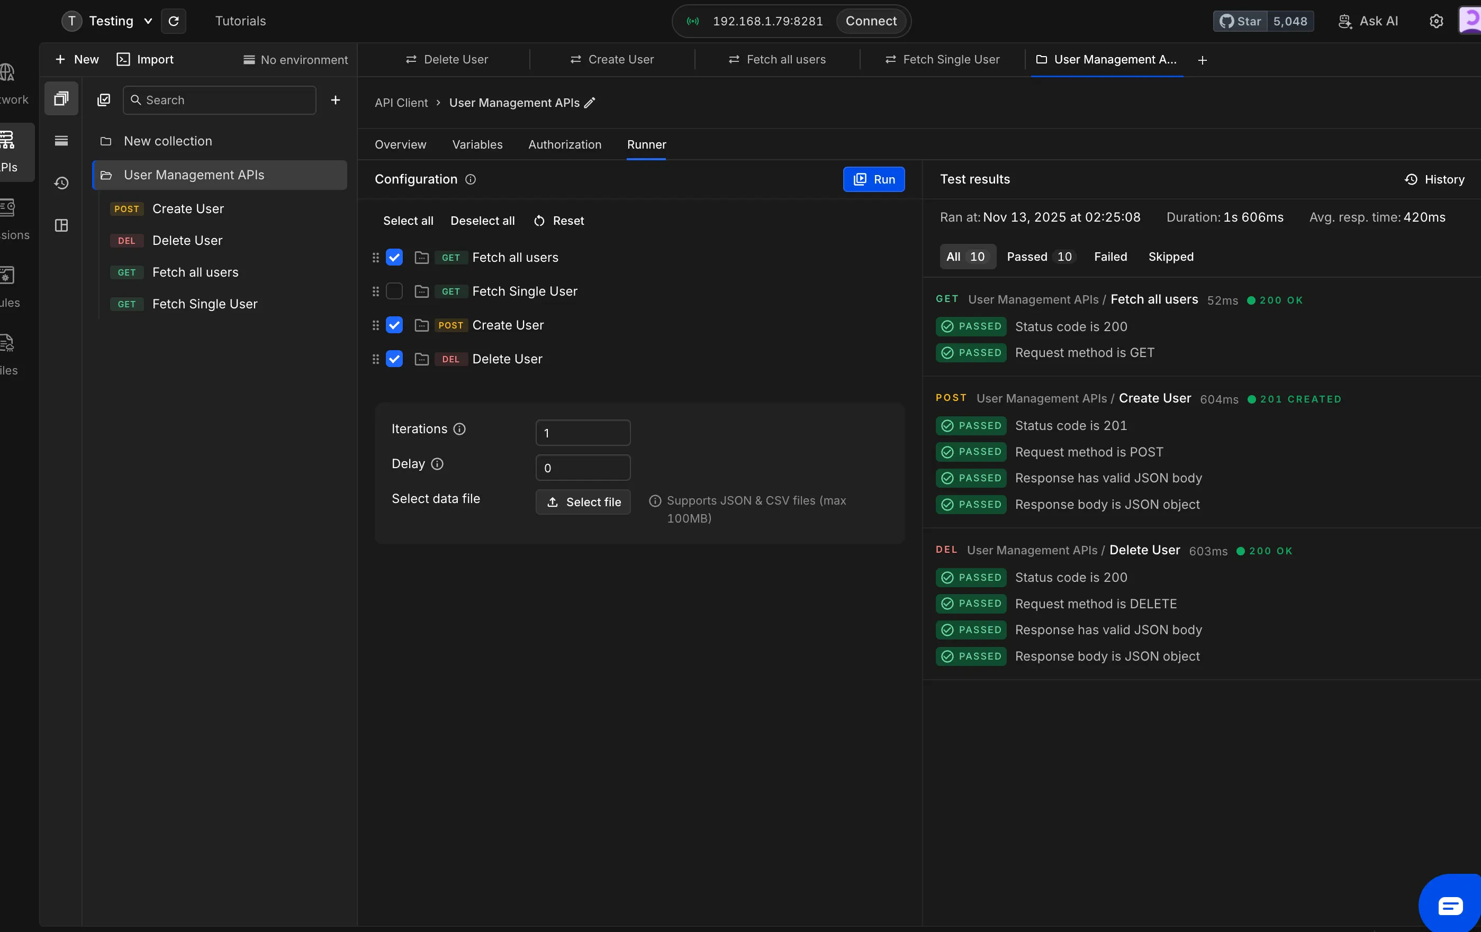Uncheck the Delete User checkbox in the runner
The width and height of the screenshot is (1481, 932).
pos(394,359)
